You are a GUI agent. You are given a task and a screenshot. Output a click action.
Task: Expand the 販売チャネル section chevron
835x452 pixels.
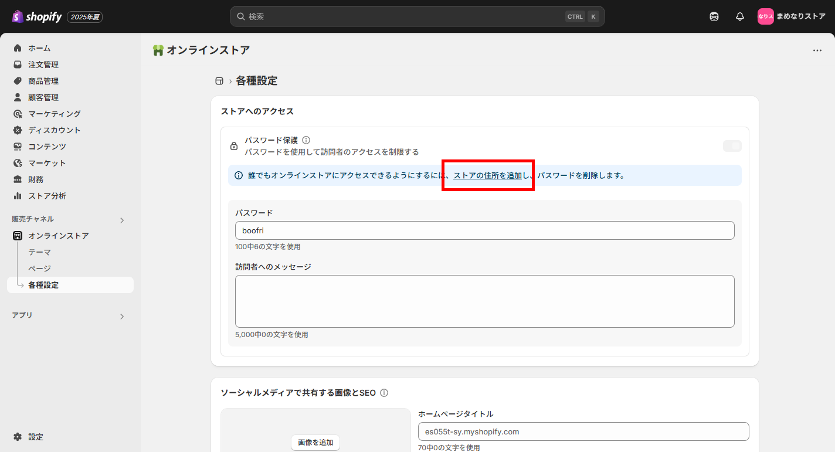pos(122,220)
